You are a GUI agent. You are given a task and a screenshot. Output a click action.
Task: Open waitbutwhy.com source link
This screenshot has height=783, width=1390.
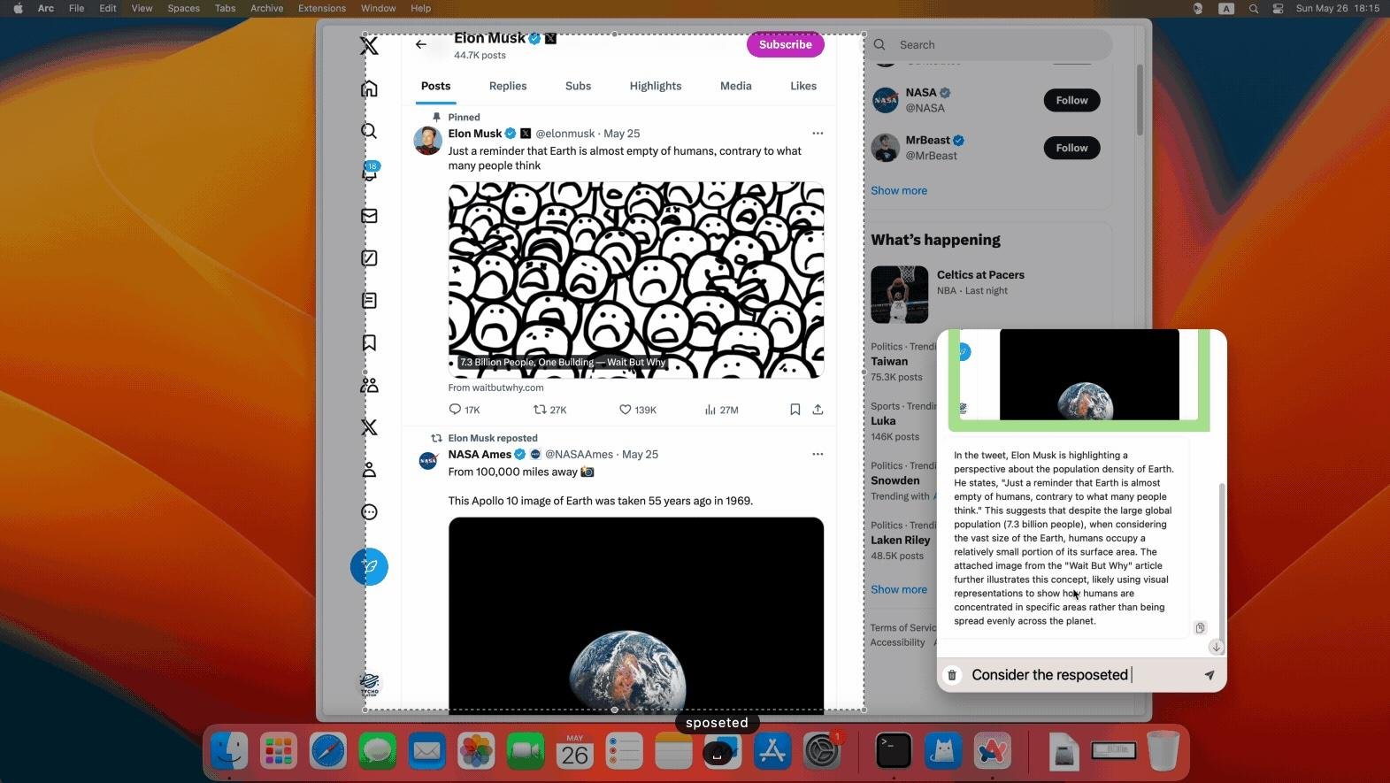click(495, 388)
